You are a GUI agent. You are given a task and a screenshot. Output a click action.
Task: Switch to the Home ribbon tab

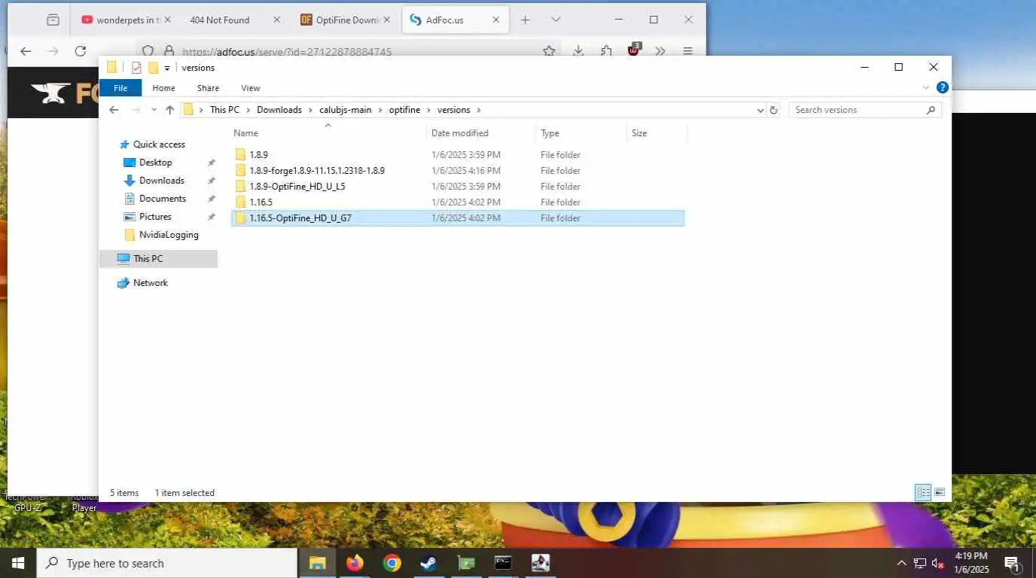163,88
